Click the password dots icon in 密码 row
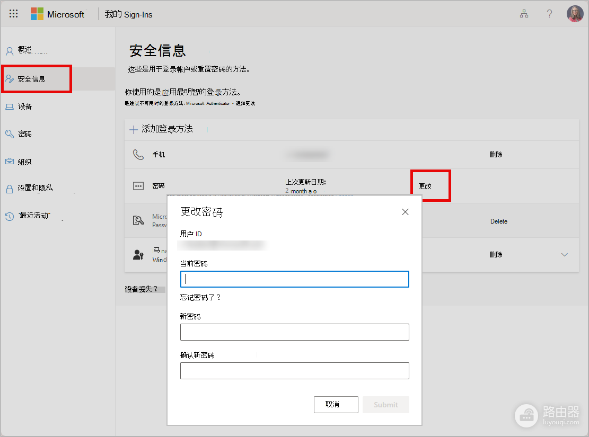 pos(138,186)
